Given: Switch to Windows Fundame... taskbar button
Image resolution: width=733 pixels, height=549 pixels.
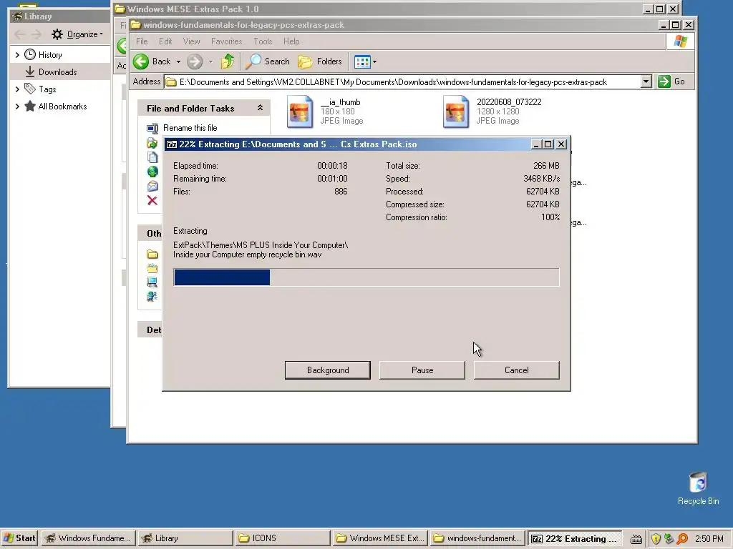Looking at the screenshot, I should coord(88,538).
